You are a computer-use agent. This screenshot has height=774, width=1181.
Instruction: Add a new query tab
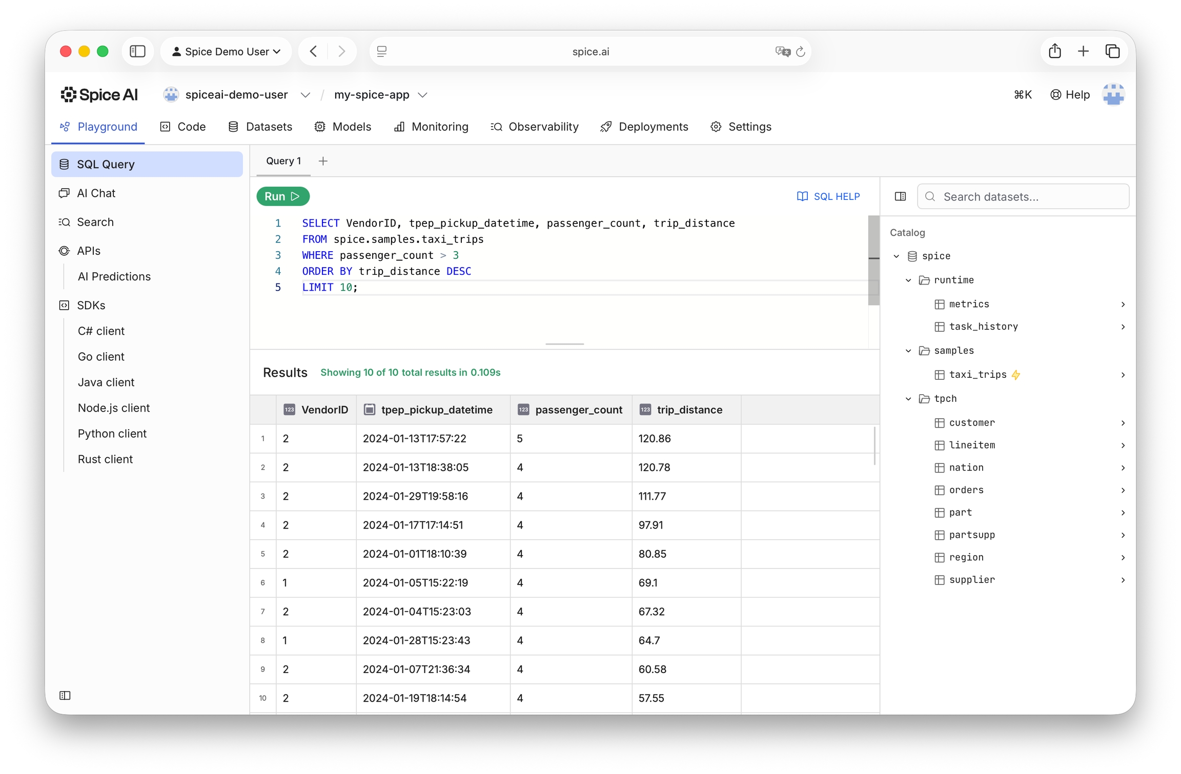click(323, 161)
